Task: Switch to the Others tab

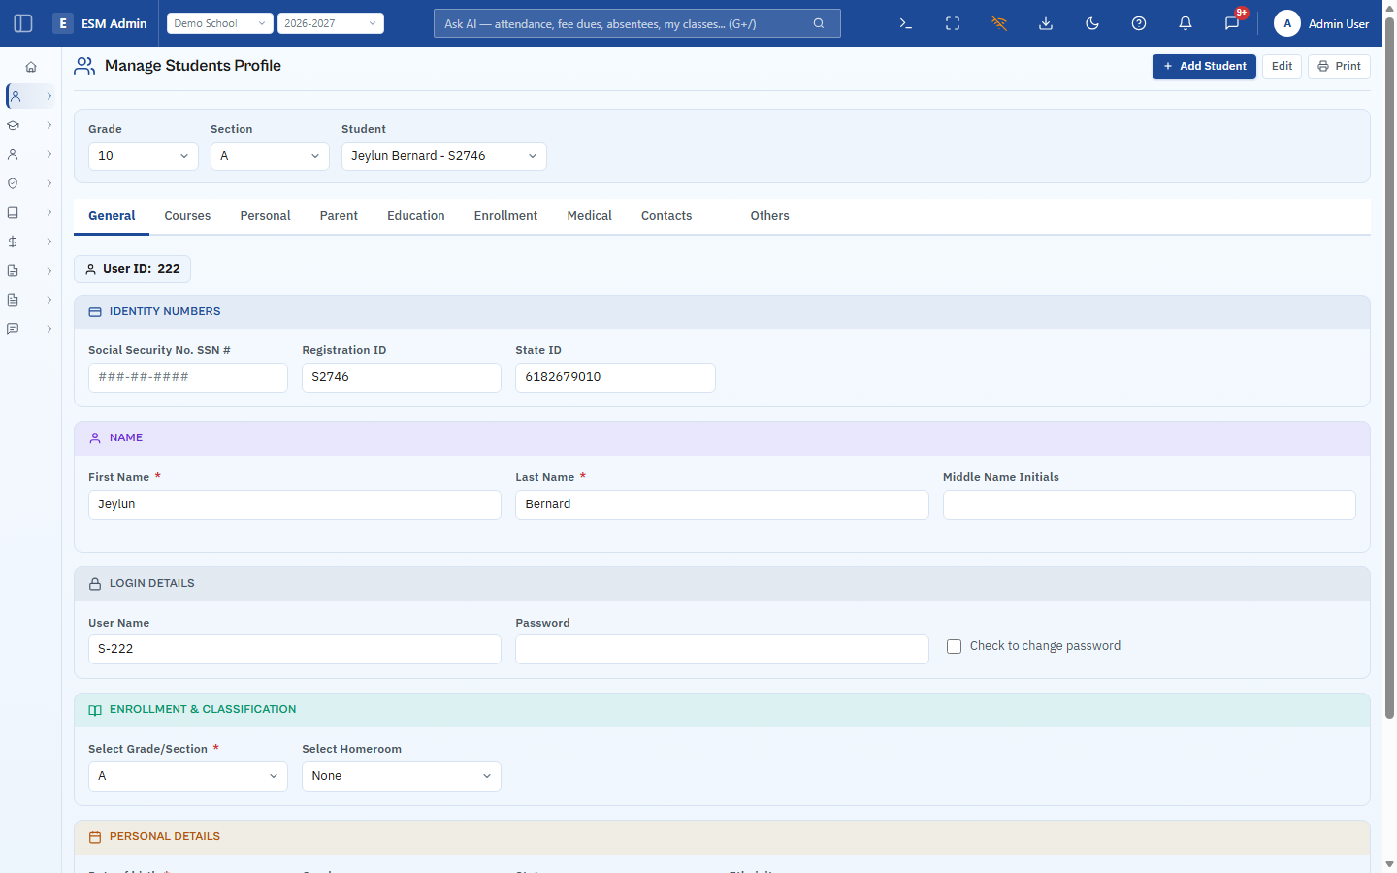Action: coord(769,216)
